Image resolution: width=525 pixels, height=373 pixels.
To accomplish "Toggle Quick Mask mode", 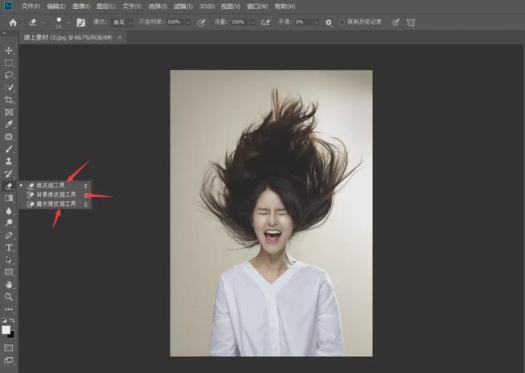I will pyautogui.click(x=9, y=348).
